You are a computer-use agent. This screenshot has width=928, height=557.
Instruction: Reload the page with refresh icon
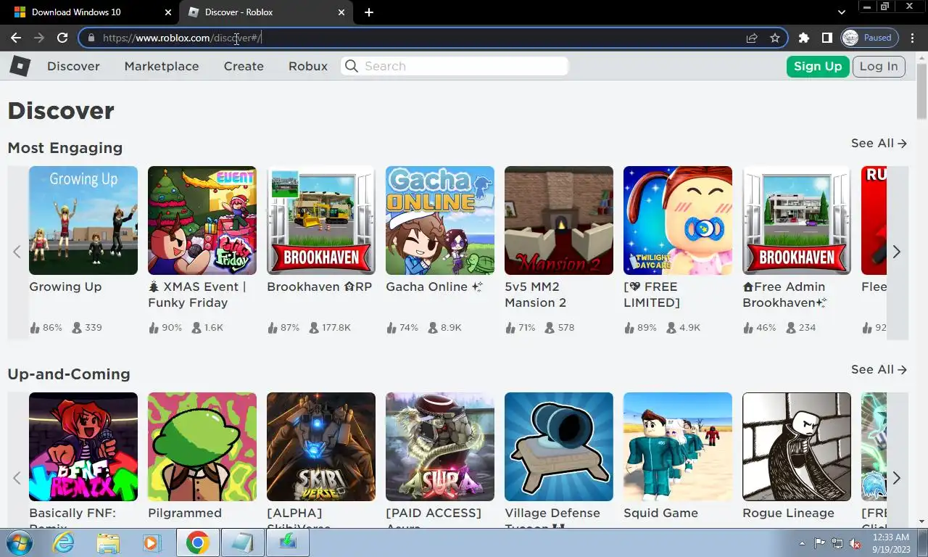click(x=62, y=38)
